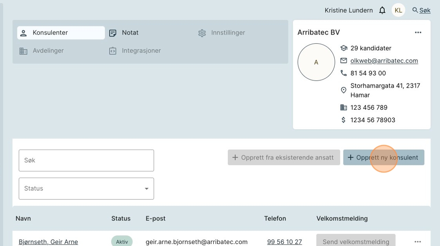Viewport: 440px width, 246px height.
Task: Open the KL user avatar menu
Action: tap(398, 10)
